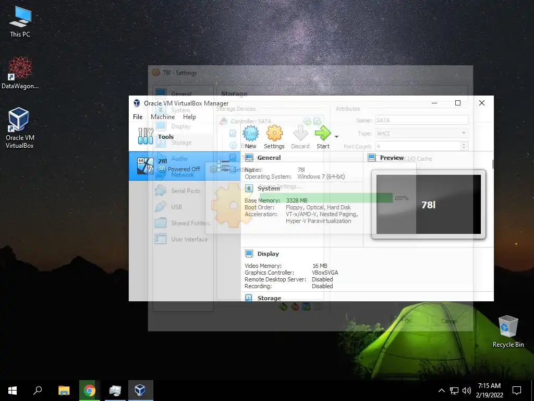Click the Windows 7 64-bit OS icon
This screenshot has width=534, height=401.
[145, 166]
